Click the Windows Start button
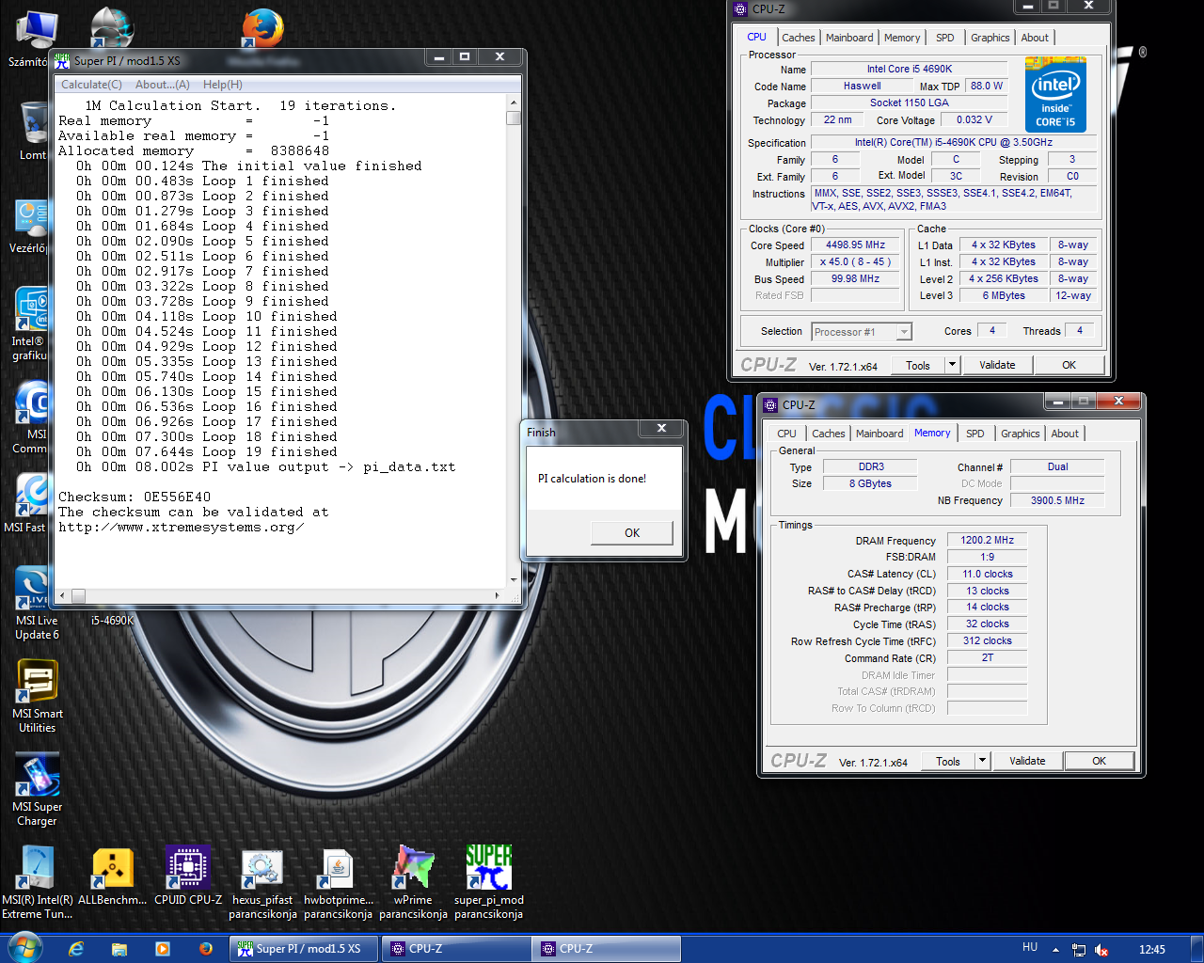1204x963 pixels. click(25, 947)
